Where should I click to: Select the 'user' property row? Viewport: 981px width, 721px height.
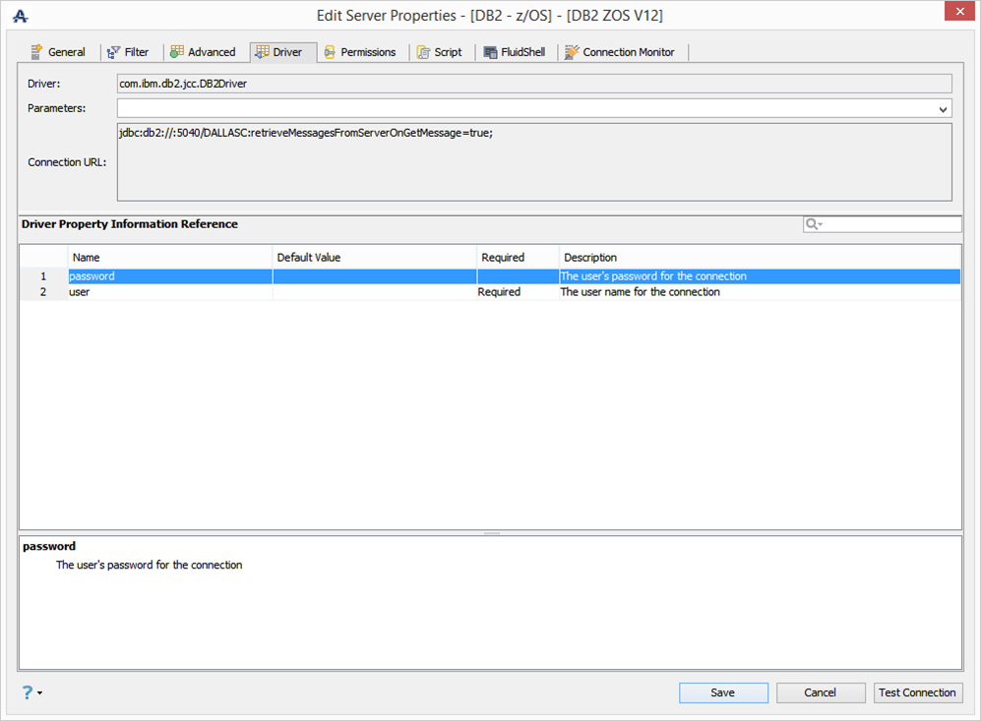[x=490, y=292]
